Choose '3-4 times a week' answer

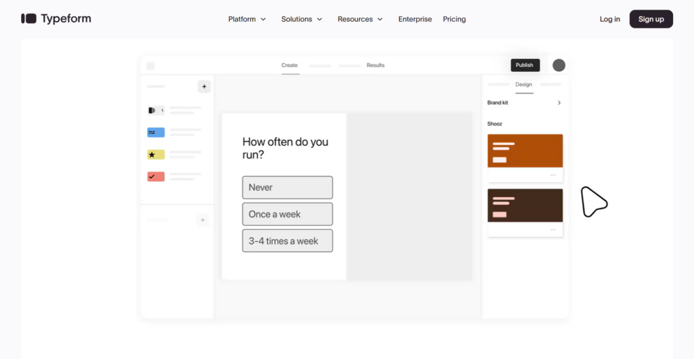tap(287, 241)
